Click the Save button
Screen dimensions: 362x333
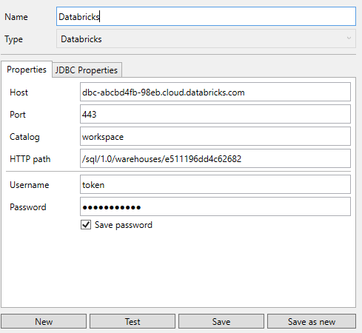pos(221,321)
